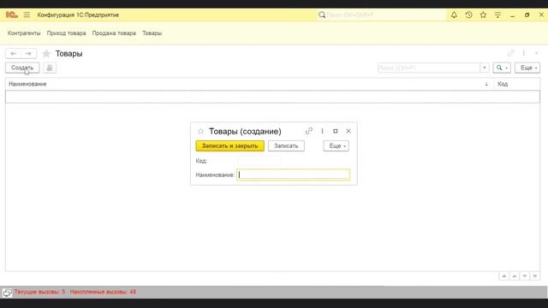Jump to list end arrow
The image size is (548, 308).
tap(534, 276)
